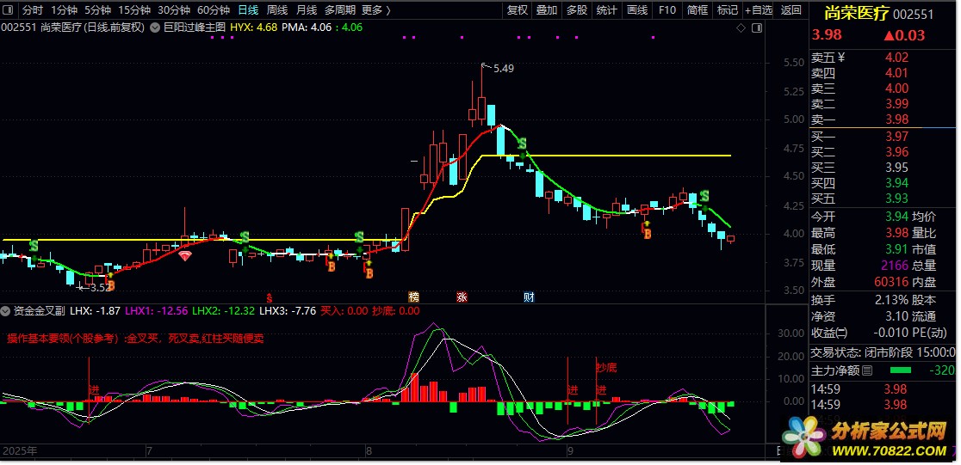Switch to the 15分钟 period

(x=134, y=9)
